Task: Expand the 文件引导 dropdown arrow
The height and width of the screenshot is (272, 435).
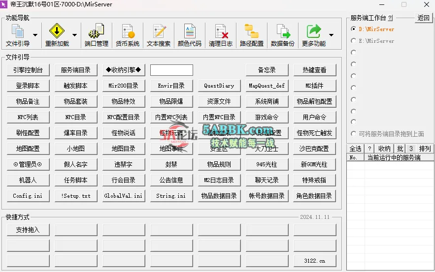Action: coord(35,35)
